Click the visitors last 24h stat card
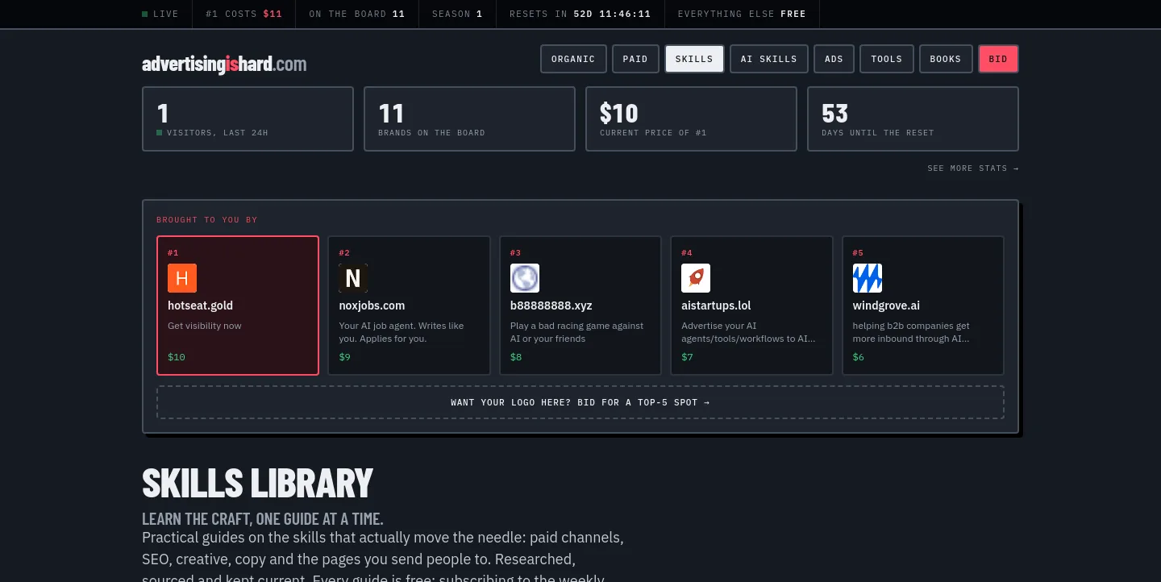Viewport: 1161px width, 582px height. 248,118
